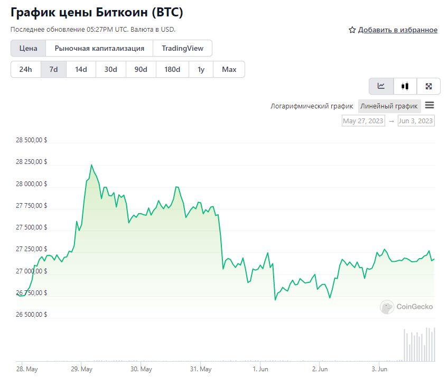This screenshot has height=385, width=448.
Task: Open the Цена tab
Action: (x=29, y=48)
